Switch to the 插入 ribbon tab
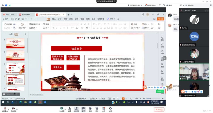Viewport: 213px width, 113px height. point(54,19)
